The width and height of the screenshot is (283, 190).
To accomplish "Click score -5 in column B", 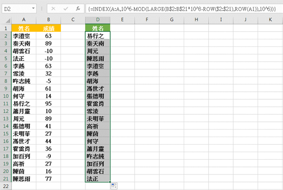I will (48, 81).
